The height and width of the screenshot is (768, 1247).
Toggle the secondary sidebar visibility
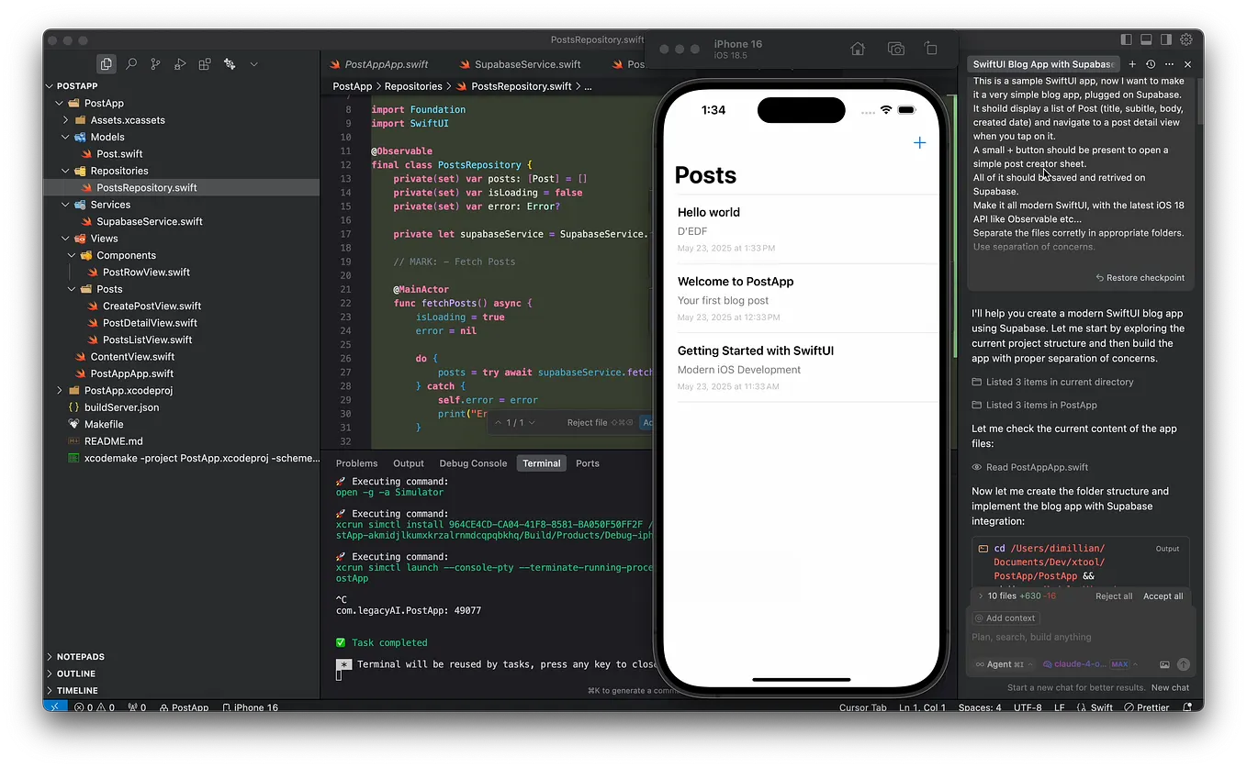[1165, 39]
